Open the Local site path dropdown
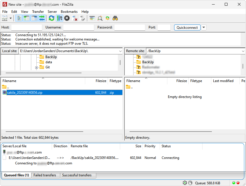The width and height of the screenshot is (246, 186). coord(120,51)
